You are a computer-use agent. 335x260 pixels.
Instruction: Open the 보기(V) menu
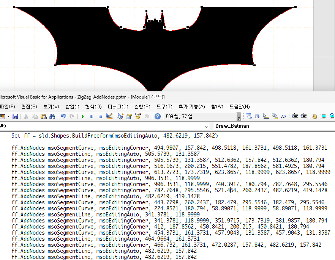[x=51, y=107]
